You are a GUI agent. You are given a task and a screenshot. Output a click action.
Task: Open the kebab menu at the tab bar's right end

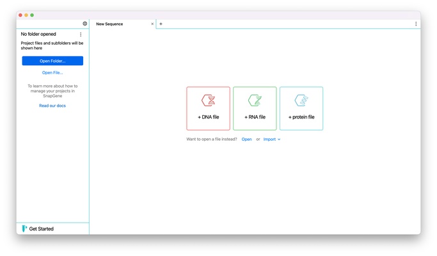click(416, 24)
